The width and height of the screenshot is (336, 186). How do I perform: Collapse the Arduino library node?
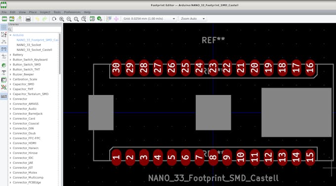tap(10, 35)
